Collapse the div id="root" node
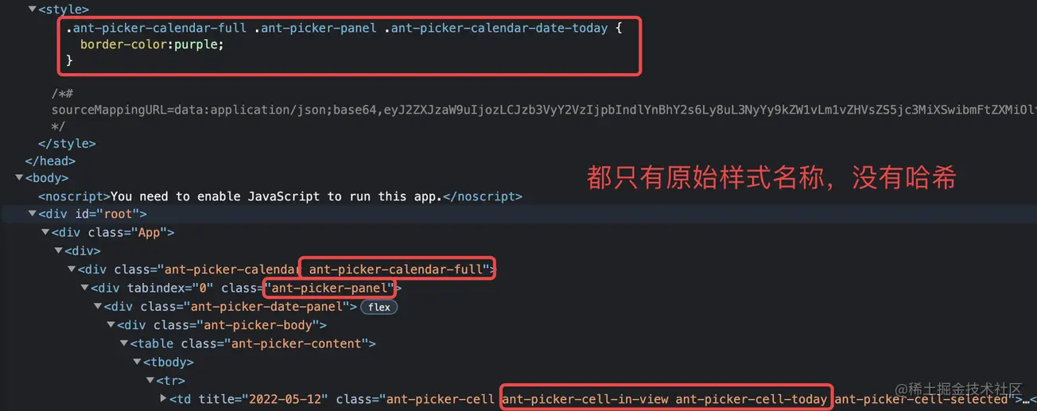1037x411 pixels. coord(33,214)
